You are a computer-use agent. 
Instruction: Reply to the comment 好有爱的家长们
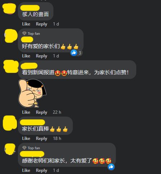coord(42,56)
